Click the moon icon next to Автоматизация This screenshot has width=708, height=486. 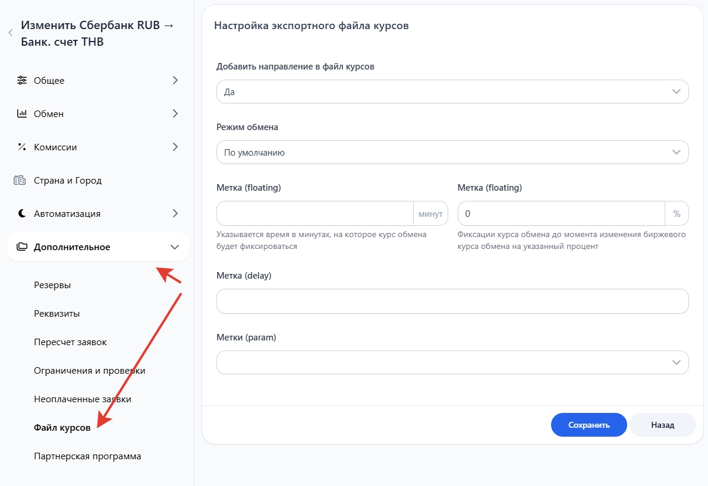(22, 213)
